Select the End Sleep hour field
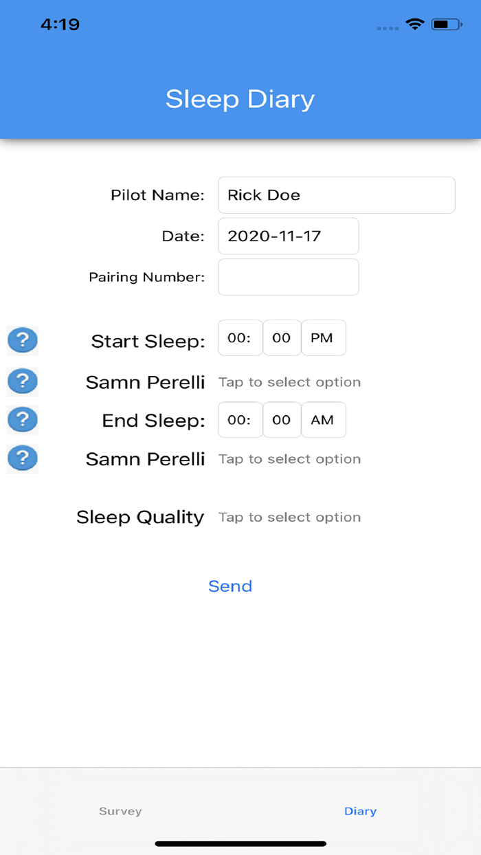The image size is (481, 855). point(240,419)
